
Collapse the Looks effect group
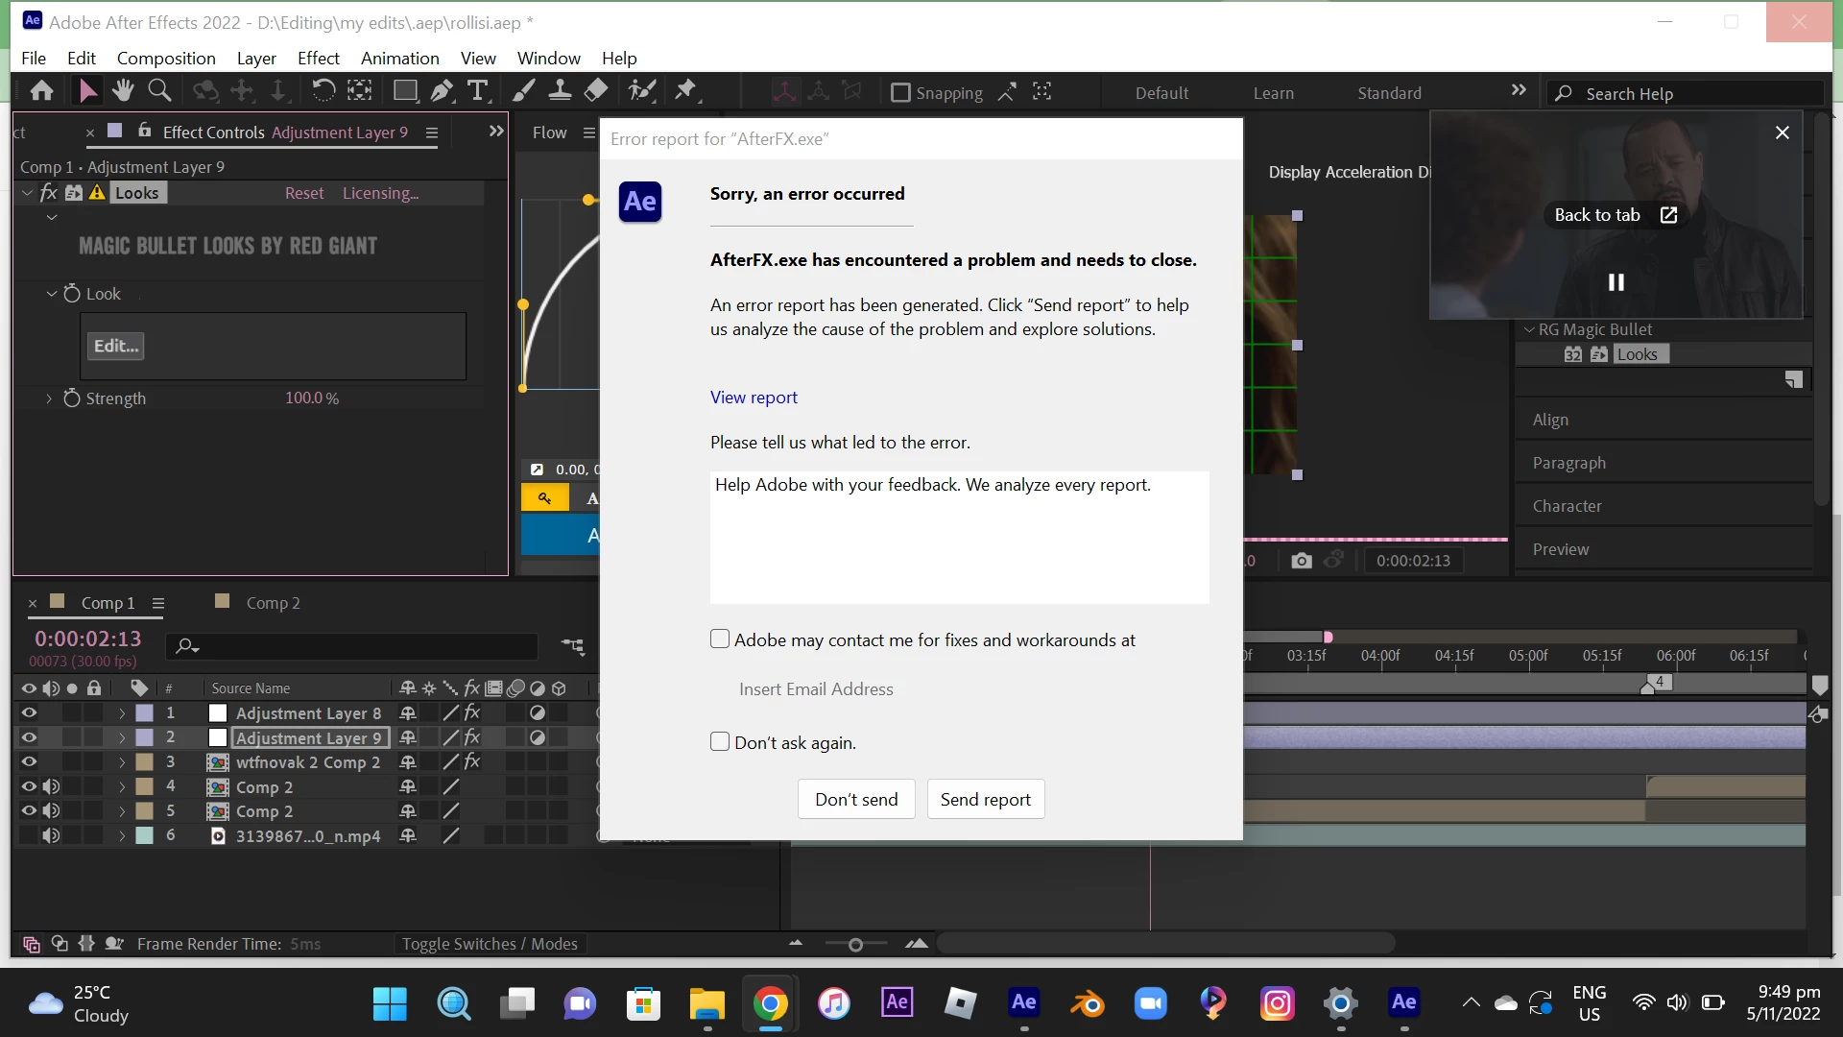28,193
